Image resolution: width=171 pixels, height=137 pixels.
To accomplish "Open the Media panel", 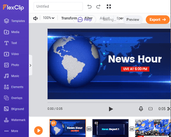I will point(12,32).
